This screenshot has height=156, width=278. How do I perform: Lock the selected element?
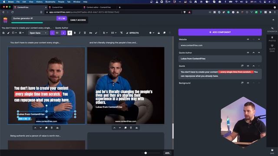159,33
